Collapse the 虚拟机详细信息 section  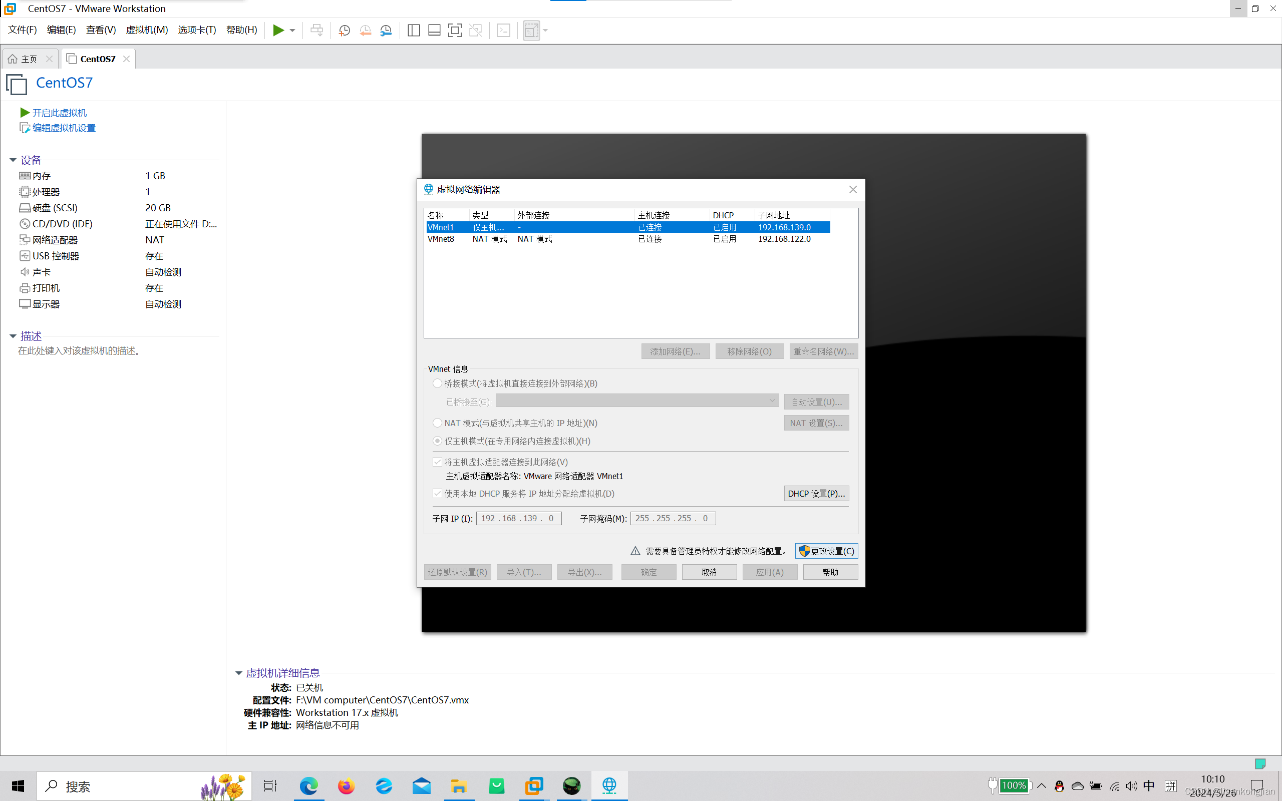[x=238, y=672]
